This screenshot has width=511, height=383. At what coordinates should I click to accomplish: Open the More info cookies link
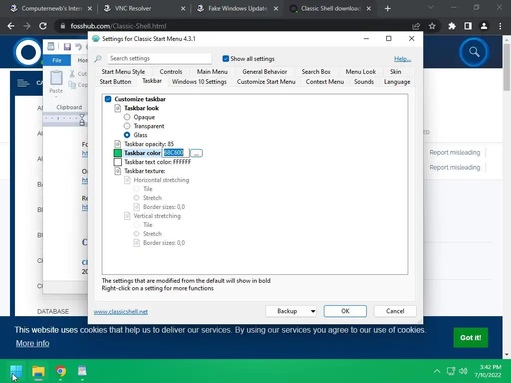[x=32, y=343]
